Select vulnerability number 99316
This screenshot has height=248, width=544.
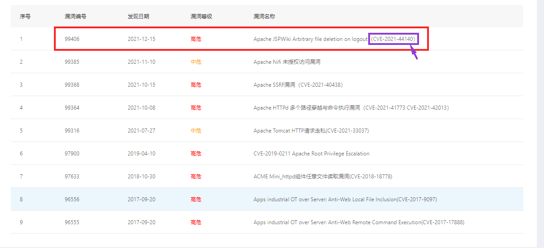coord(72,131)
